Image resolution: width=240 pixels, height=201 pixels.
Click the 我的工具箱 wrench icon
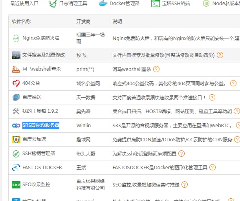[x=16, y=111]
